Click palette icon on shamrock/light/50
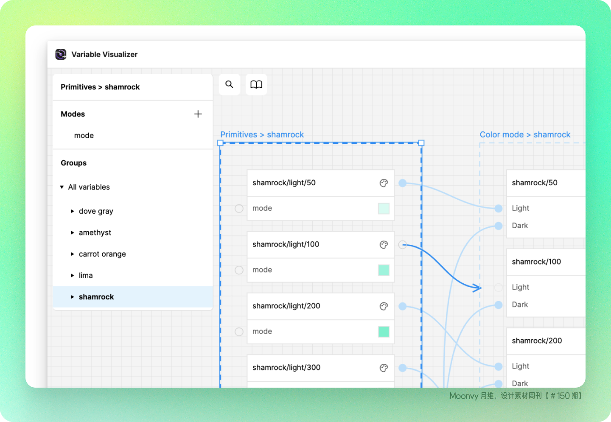This screenshot has width=611, height=422. [384, 183]
